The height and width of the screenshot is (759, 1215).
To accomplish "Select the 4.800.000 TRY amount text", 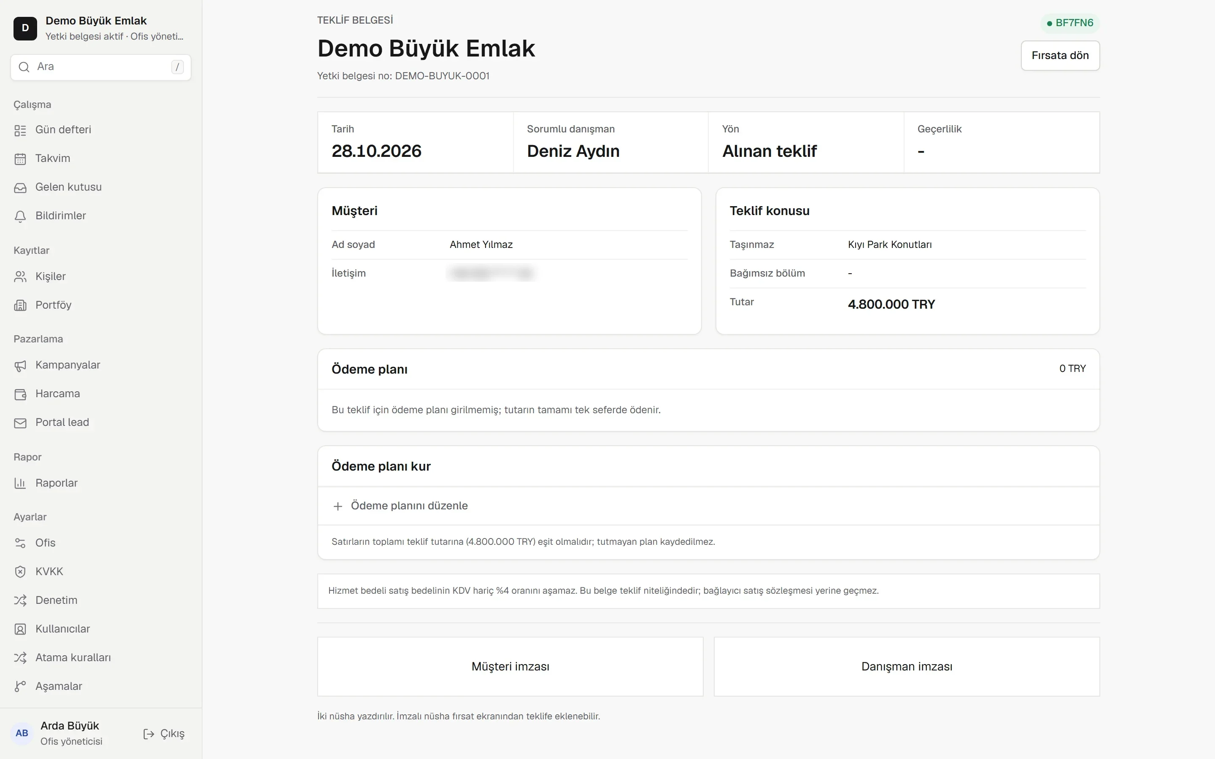I will (891, 304).
